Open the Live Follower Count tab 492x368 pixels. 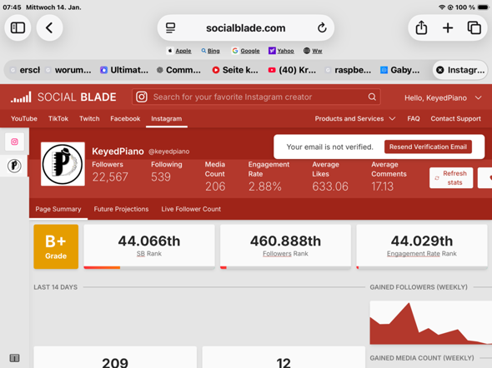click(x=191, y=209)
